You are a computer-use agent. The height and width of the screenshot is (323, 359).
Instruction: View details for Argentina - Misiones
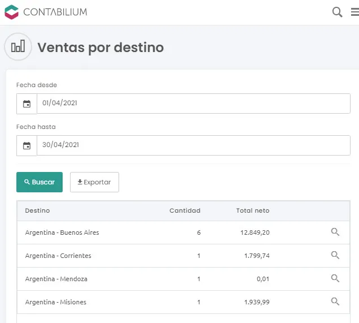point(335,302)
